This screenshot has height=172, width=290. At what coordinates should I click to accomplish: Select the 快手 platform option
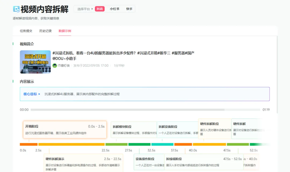[x=129, y=9]
